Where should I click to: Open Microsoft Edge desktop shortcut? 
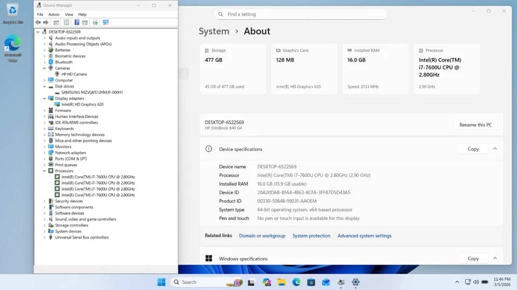pyautogui.click(x=13, y=48)
